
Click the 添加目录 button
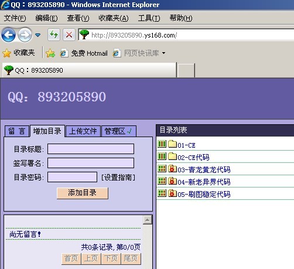click(83, 193)
